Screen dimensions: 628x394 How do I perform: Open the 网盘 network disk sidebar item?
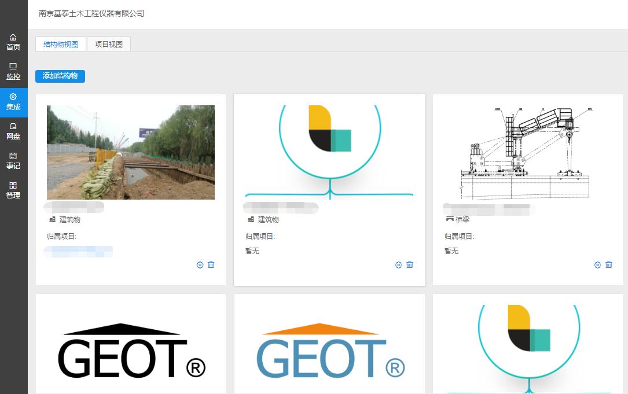coord(13,131)
